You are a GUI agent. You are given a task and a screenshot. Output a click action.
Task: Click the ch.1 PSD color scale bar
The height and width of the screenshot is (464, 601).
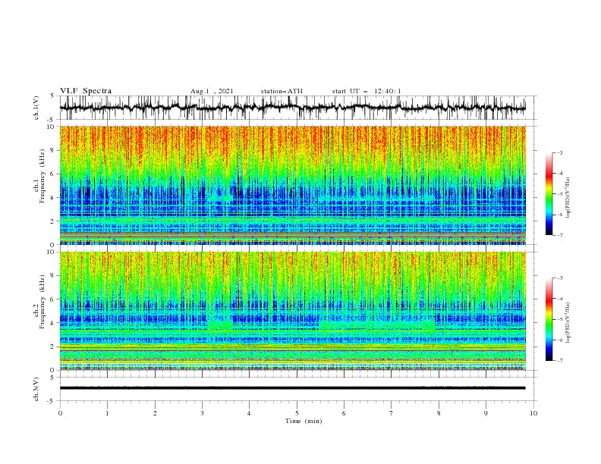click(x=549, y=194)
